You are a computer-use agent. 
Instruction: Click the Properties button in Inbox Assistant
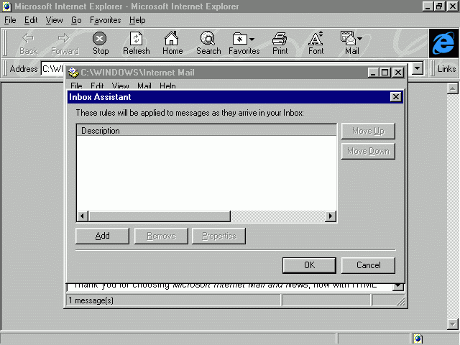(x=218, y=236)
